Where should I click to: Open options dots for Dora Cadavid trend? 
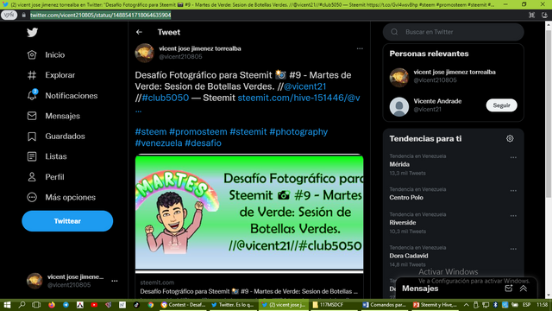(513, 249)
